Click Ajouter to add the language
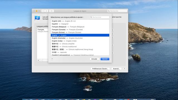 (105, 59)
